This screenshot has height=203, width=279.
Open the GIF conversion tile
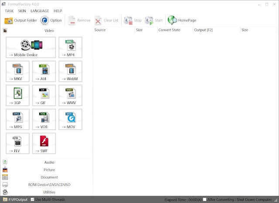click(x=44, y=95)
